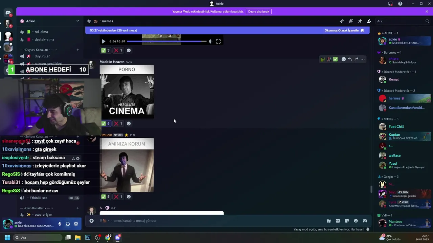Open emoji reaction picker in hover toolbar
The width and height of the screenshot is (433, 243).
pyautogui.click(x=343, y=59)
